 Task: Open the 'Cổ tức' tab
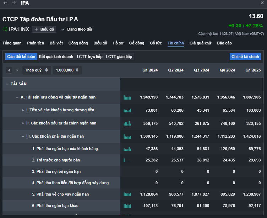pyautogui.click(x=156, y=43)
